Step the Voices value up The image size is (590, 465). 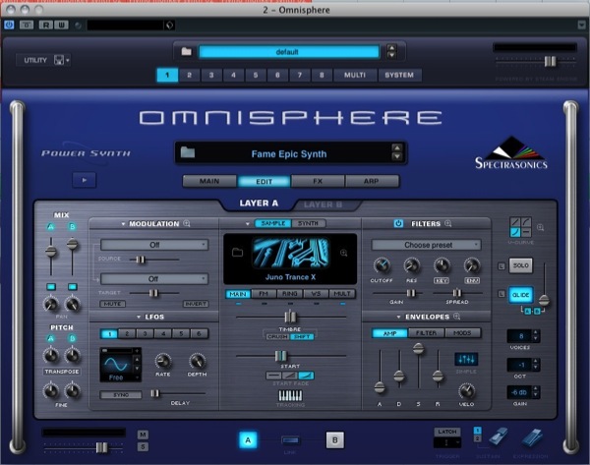[536, 332]
